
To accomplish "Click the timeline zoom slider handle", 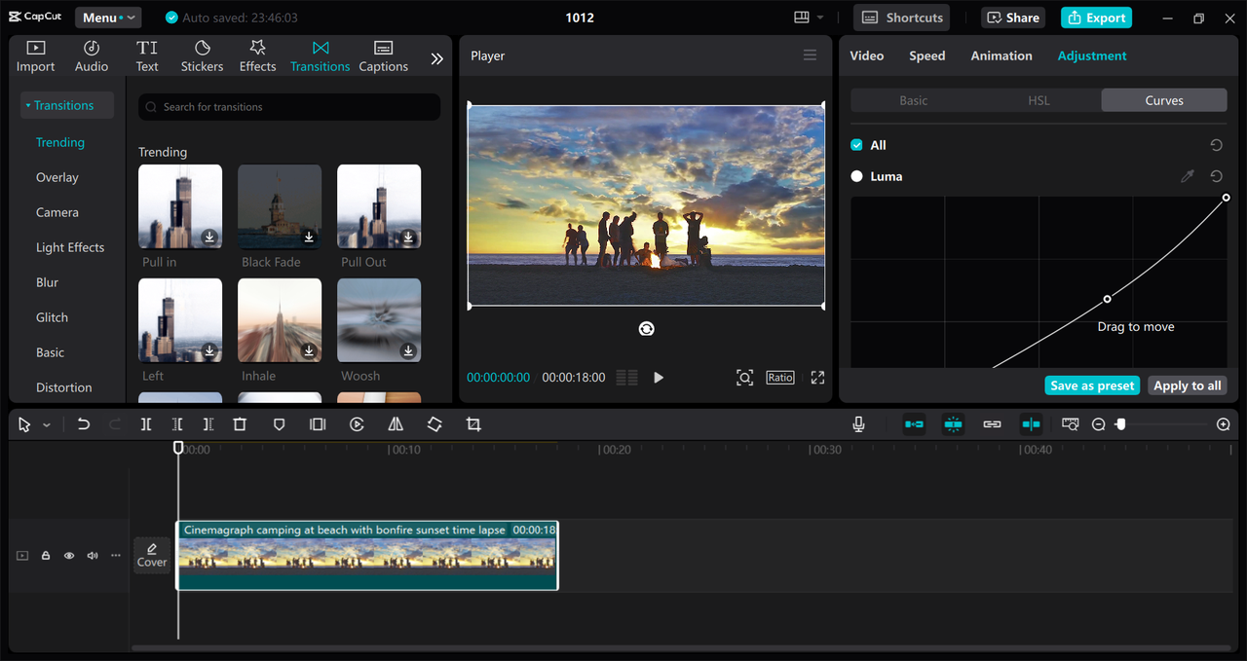I will (x=1120, y=424).
